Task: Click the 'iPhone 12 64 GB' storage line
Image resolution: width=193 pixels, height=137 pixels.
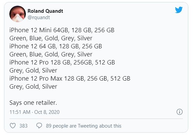Action: coord(56,46)
